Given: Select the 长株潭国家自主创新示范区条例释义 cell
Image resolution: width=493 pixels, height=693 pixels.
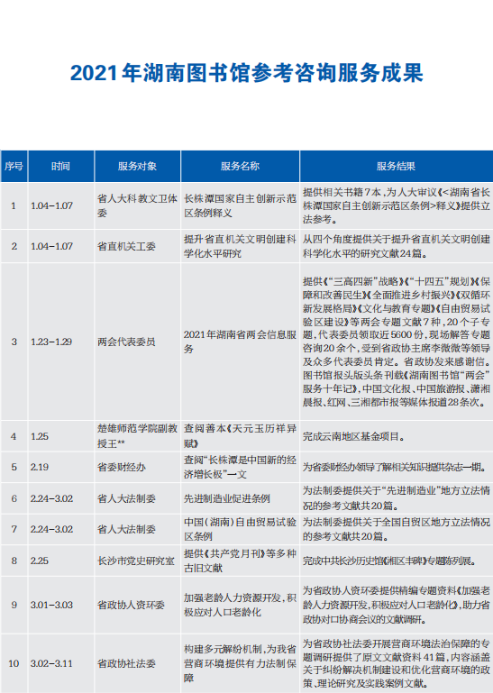Looking at the screenshot, I should coord(240,205).
